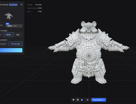
Task: Click the Four sides option's icon
Action: tap(12, 44)
